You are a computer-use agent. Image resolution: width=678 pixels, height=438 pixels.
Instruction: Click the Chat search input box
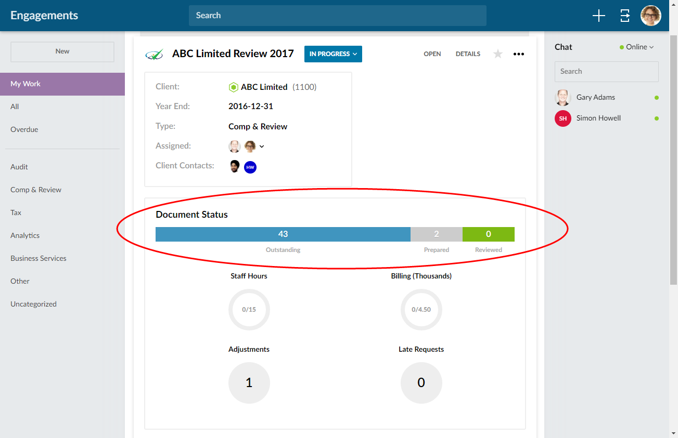click(606, 72)
